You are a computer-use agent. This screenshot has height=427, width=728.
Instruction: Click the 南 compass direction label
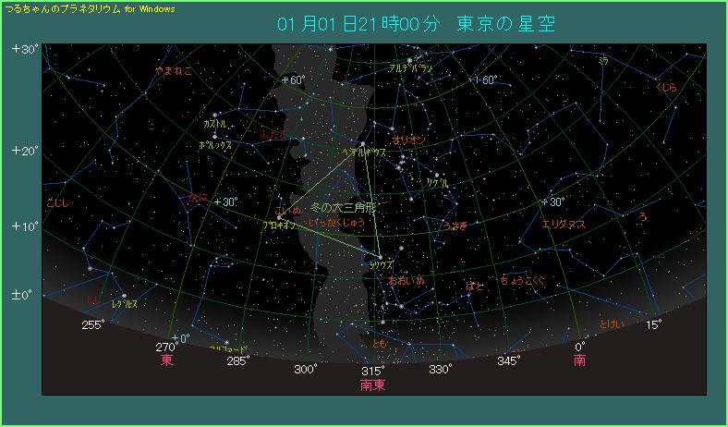[579, 360]
